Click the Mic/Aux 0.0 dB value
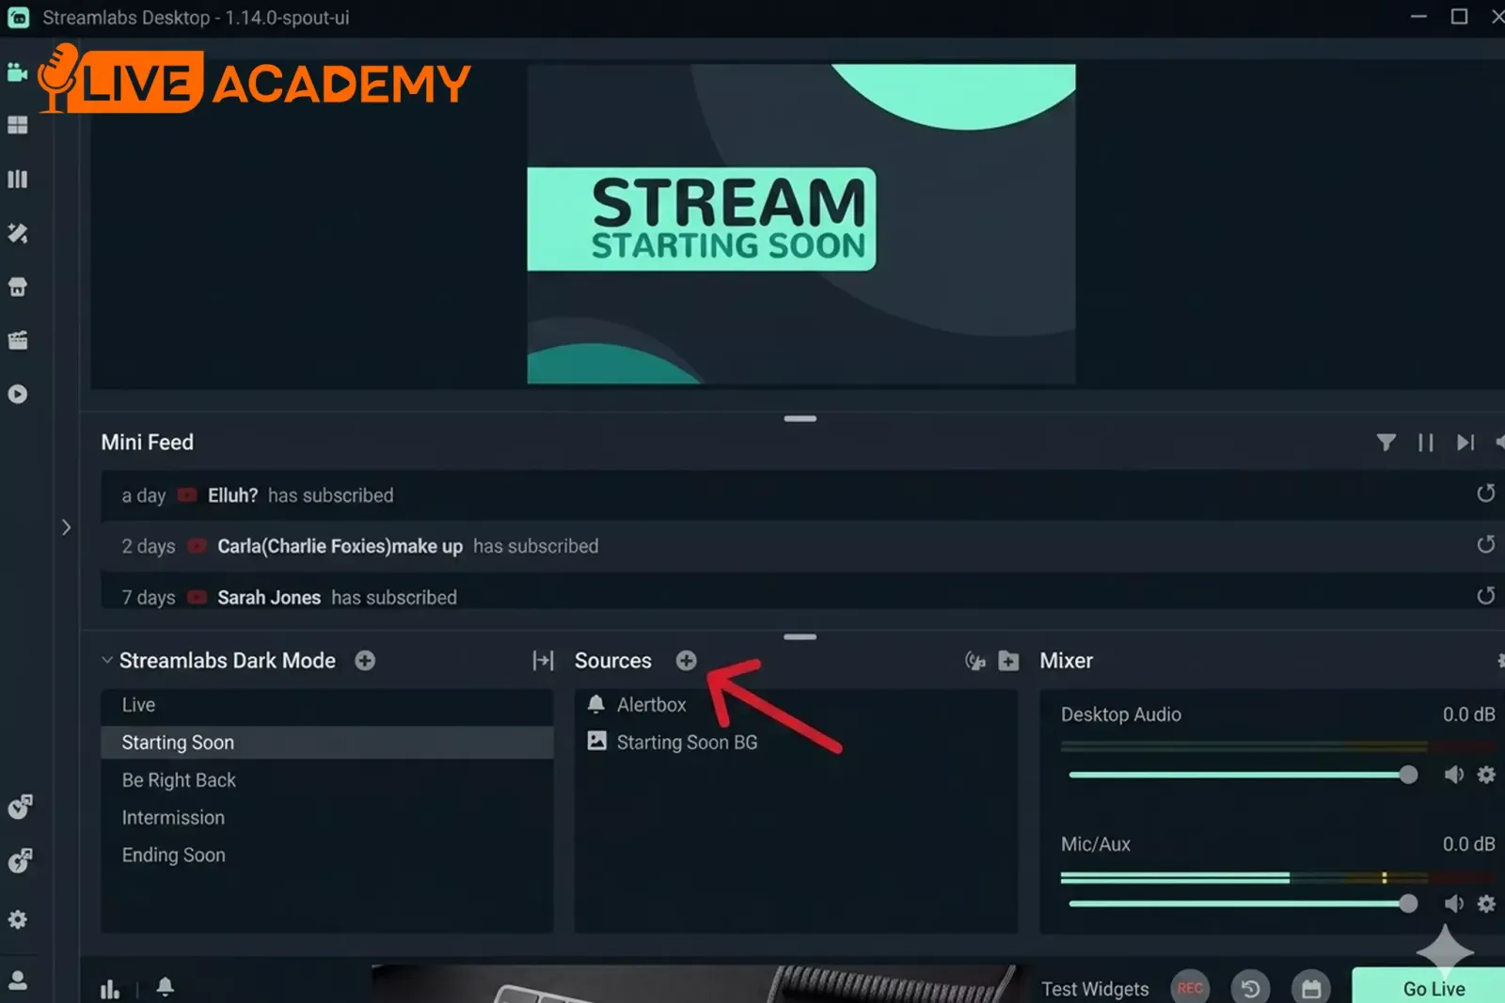Viewport: 1505px width, 1003px height. tap(1468, 844)
